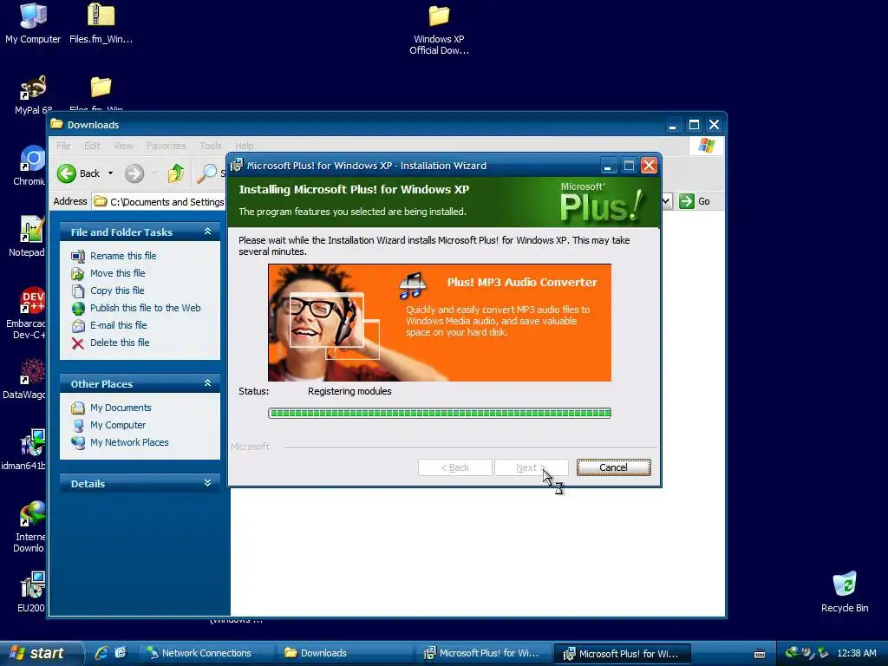Click Registering modules status text
The width and height of the screenshot is (888, 666).
tap(349, 391)
